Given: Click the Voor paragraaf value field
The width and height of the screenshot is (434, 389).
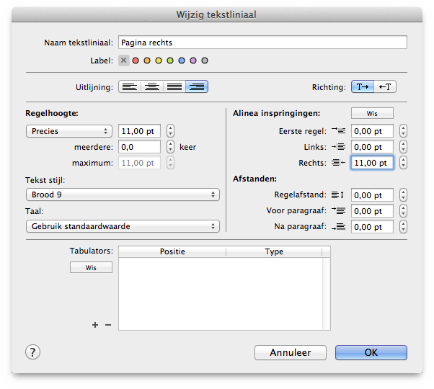Looking at the screenshot, I should (372, 211).
